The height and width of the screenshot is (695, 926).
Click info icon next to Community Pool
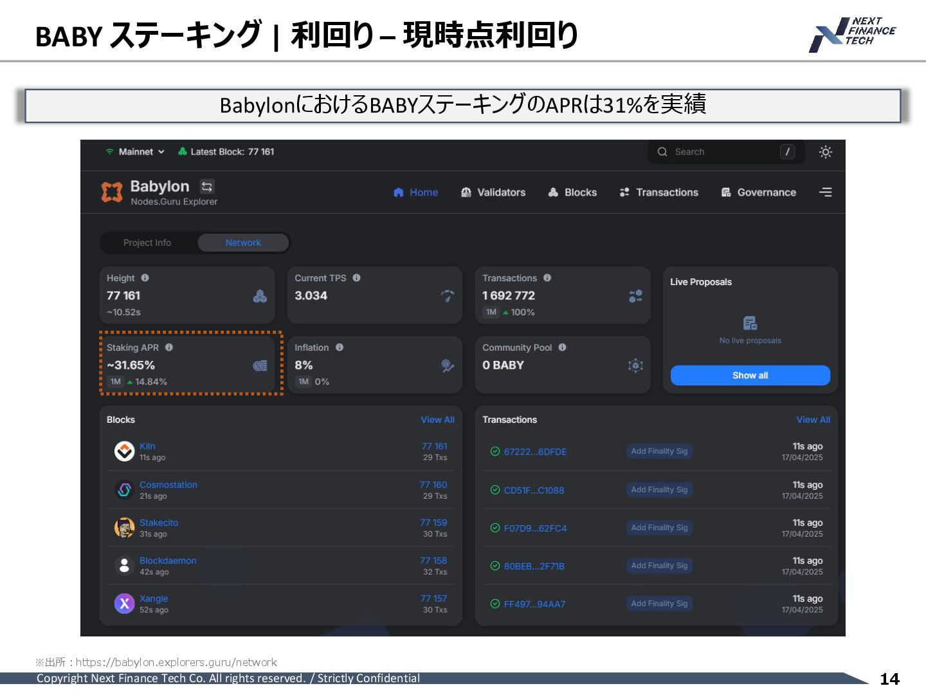[563, 347]
